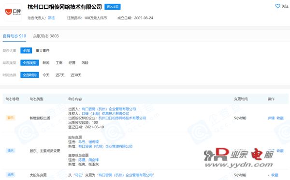The height and width of the screenshot is (180, 290).
Task: Click 成立日期 2005-08-24 text
Action: click(x=135, y=18)
